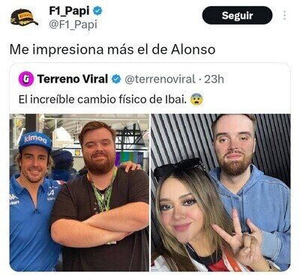Open the F1_Papi display name link
This screenshot has width=300, height=275.
click(x=69, y=10)
